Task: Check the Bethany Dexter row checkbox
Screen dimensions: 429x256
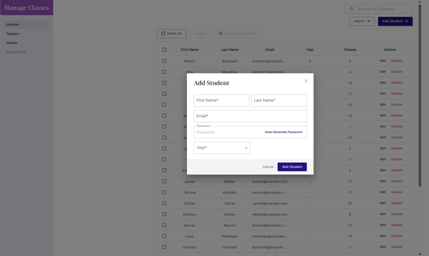Action: click(x=164, y=214)
